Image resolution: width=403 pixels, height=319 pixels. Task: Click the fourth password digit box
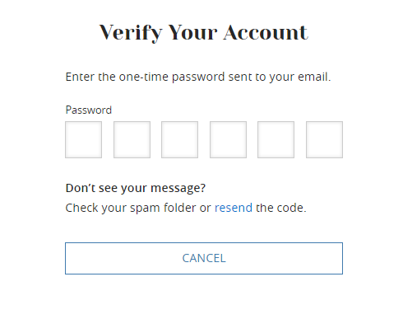point(228,139)
